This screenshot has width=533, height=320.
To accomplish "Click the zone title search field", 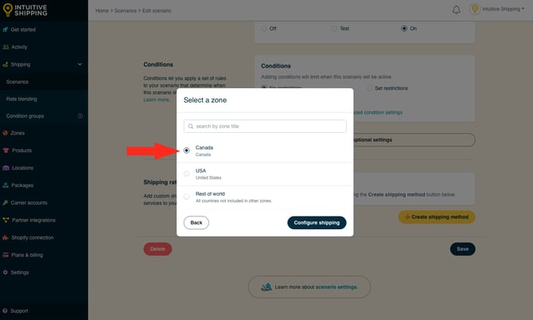I will click(x=265, y=127).
